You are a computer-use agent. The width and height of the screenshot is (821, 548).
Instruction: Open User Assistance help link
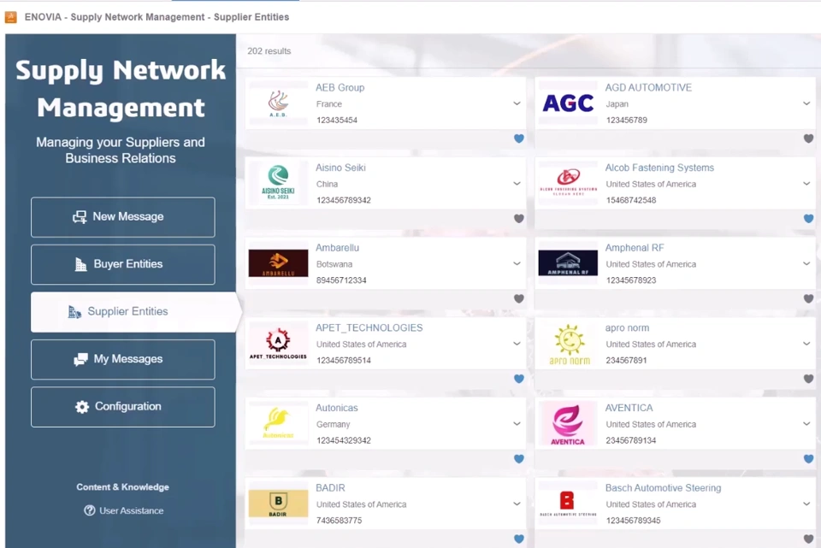(x=124, y=510)
